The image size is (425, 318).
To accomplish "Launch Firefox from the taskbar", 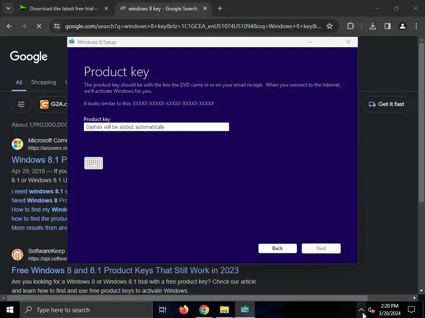I will coord(184,310).
